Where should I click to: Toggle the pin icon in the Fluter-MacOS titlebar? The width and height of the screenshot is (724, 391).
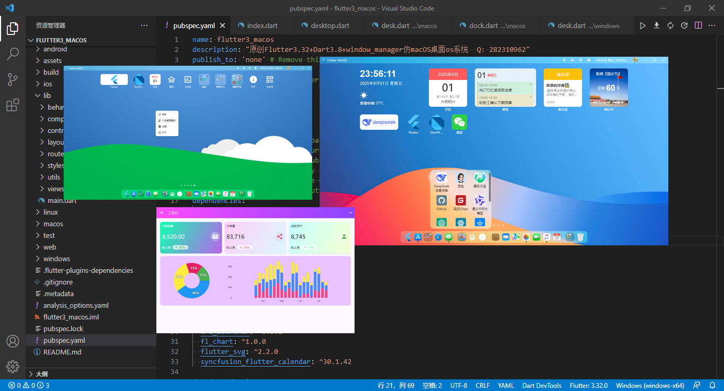pos(580,60)
